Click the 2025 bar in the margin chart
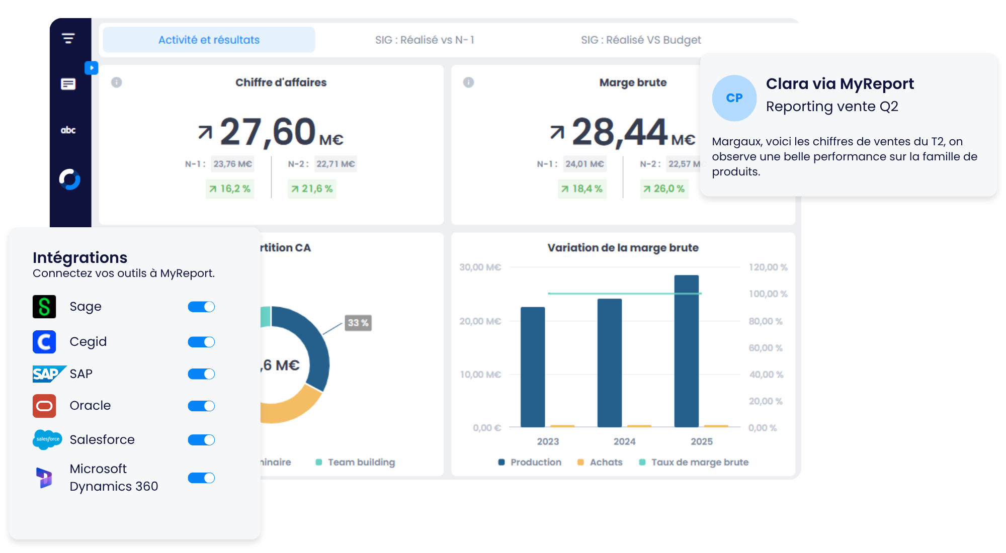This screenshot has width=1006, height=553. pos(687,351)
